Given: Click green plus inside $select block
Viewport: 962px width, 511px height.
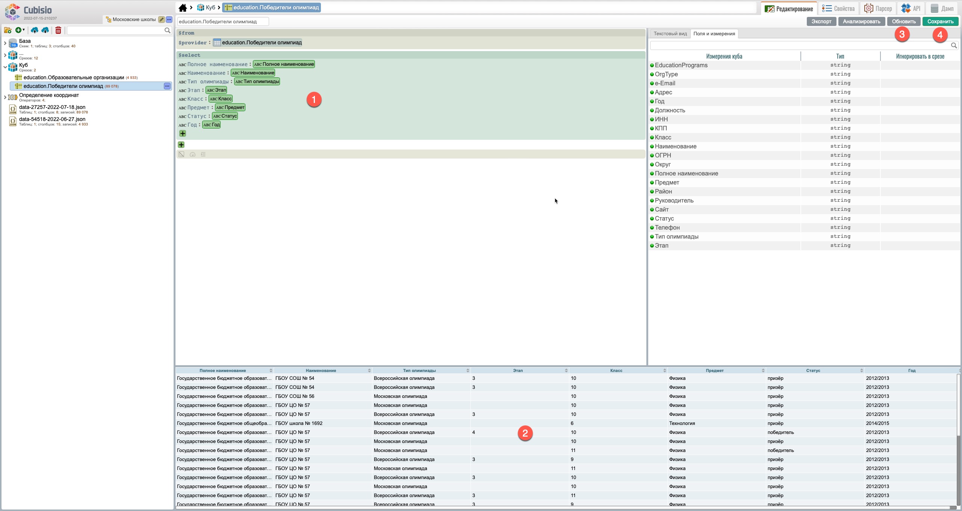Looking at the screenshot, I should tap(183, 134).
